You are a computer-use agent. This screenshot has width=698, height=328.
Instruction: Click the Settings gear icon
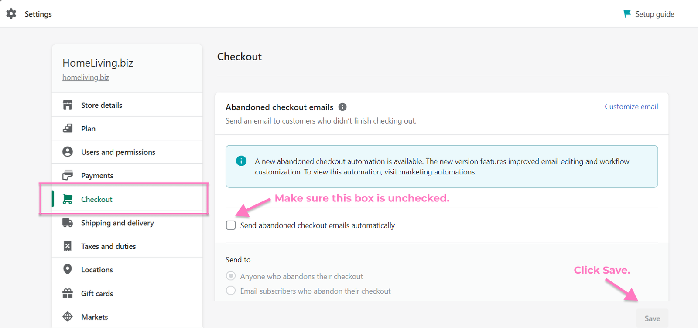(x=11, y=14)
